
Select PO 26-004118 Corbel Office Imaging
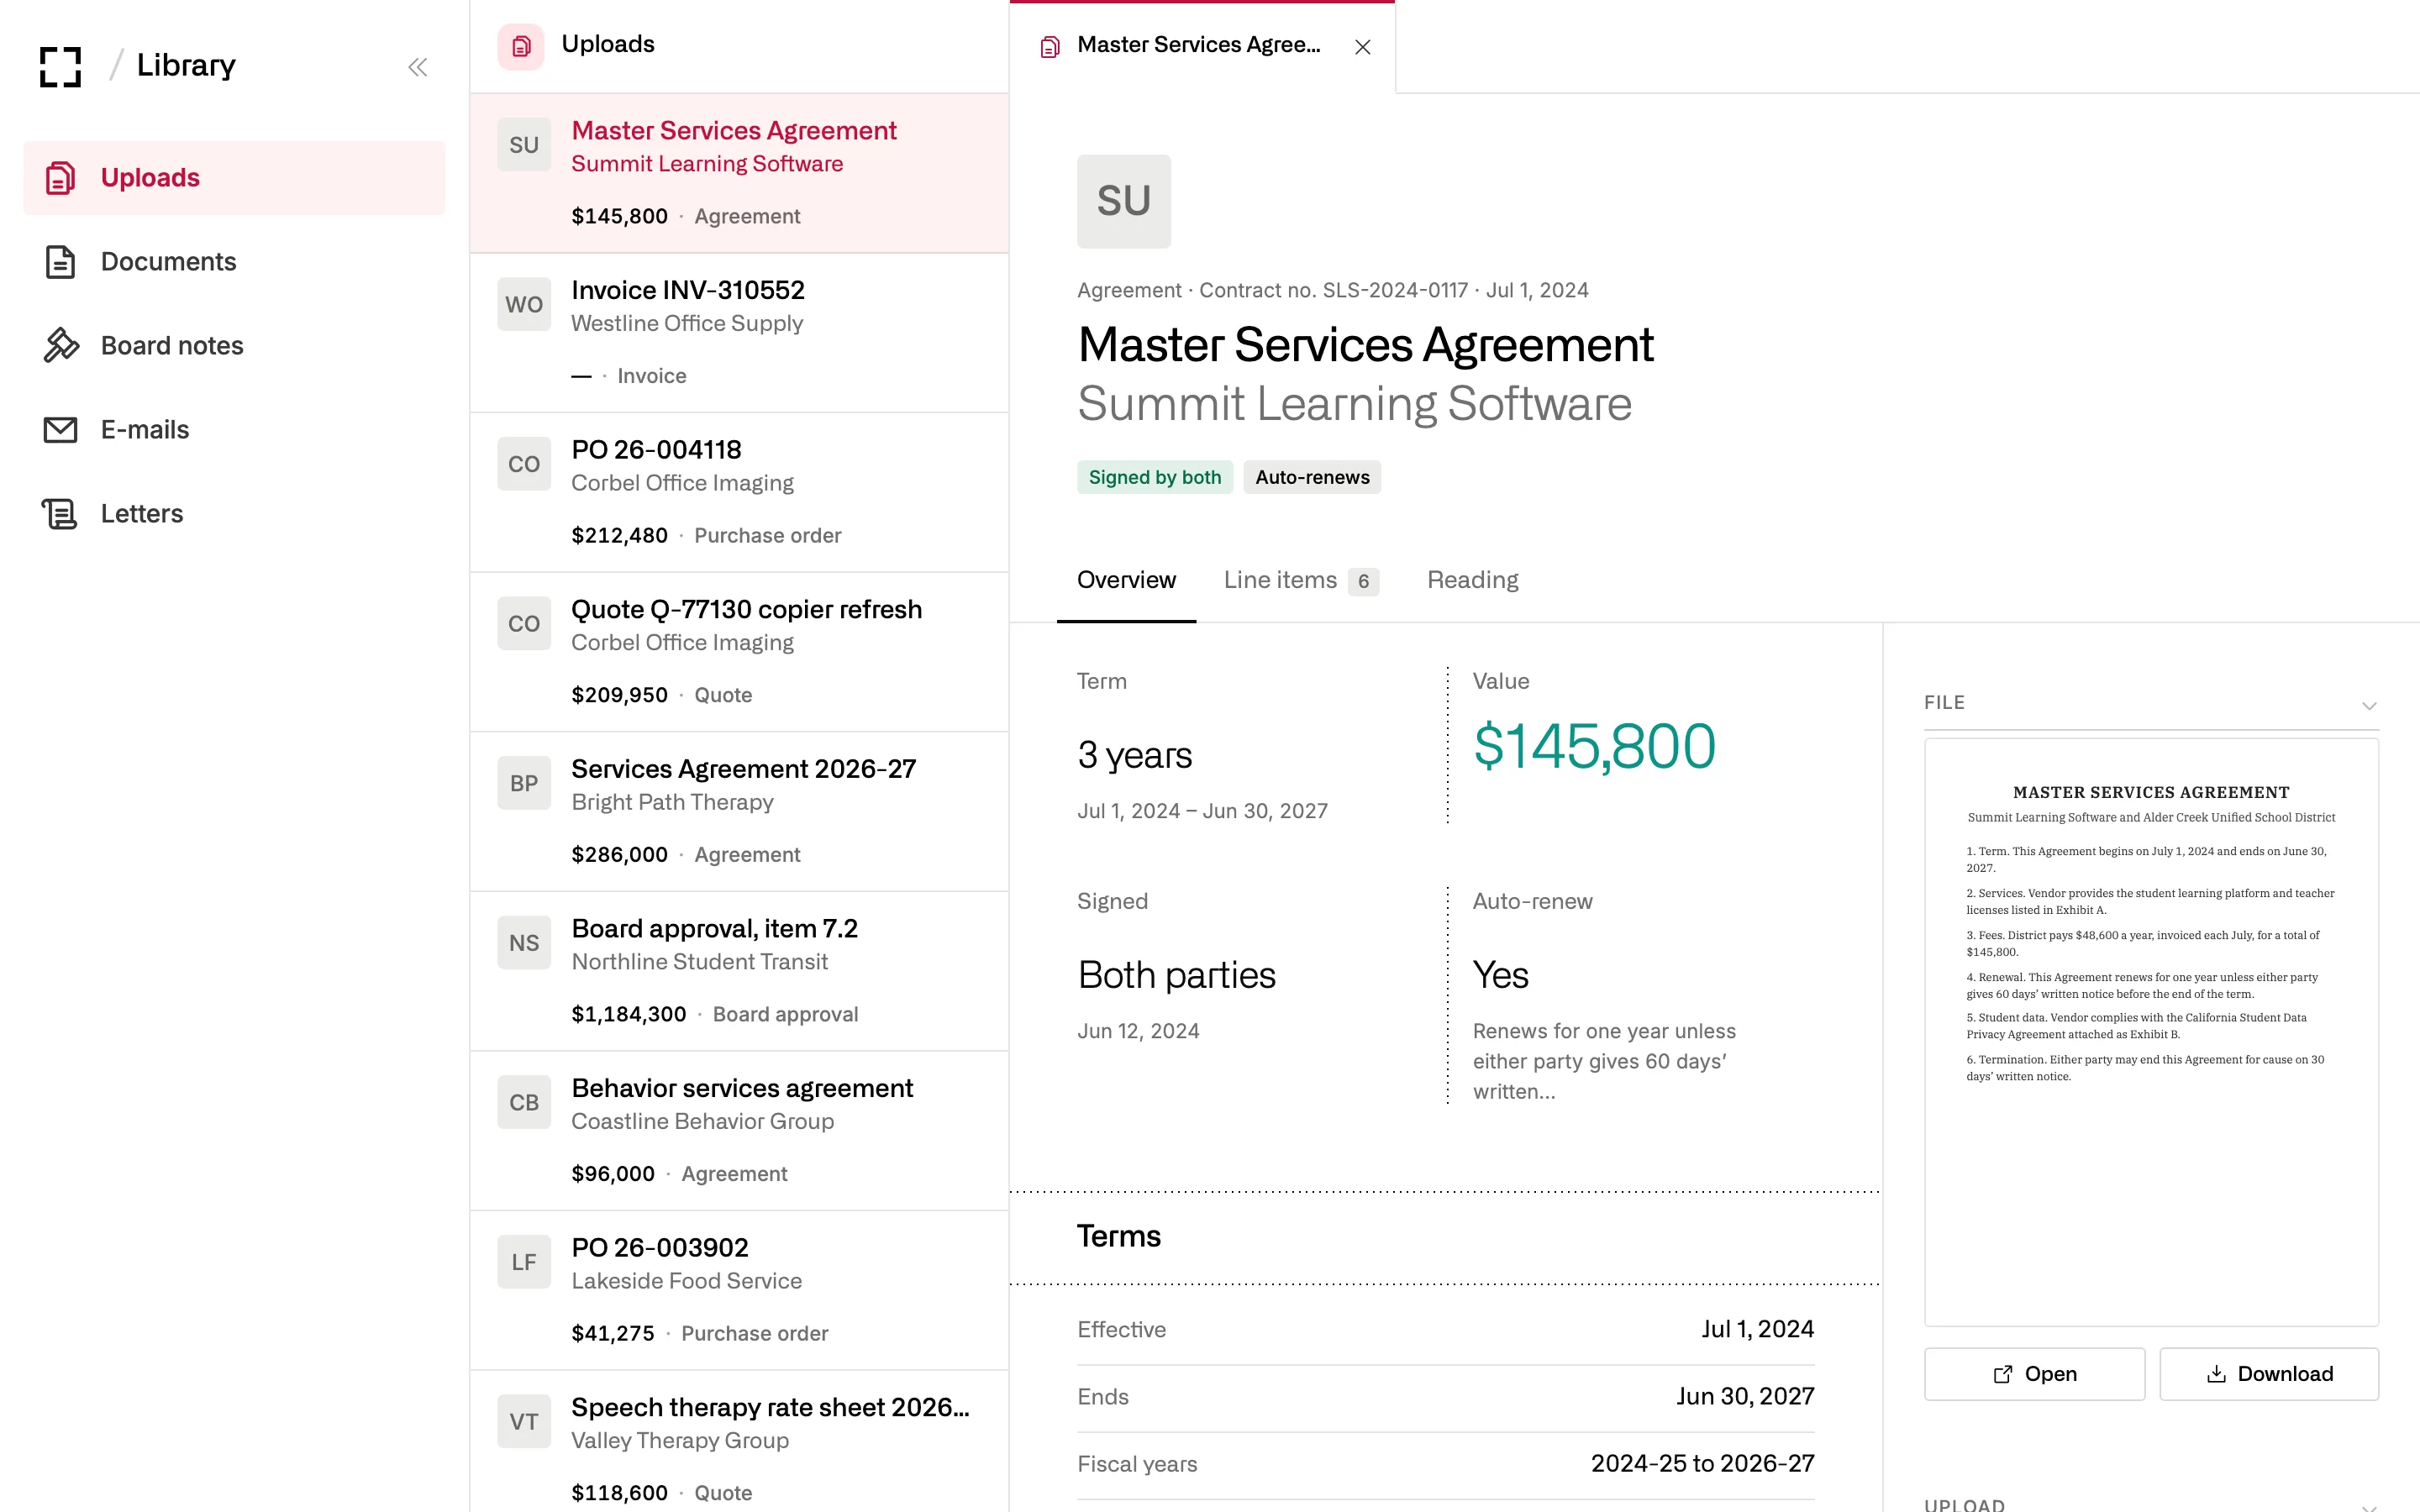(739, 493)
